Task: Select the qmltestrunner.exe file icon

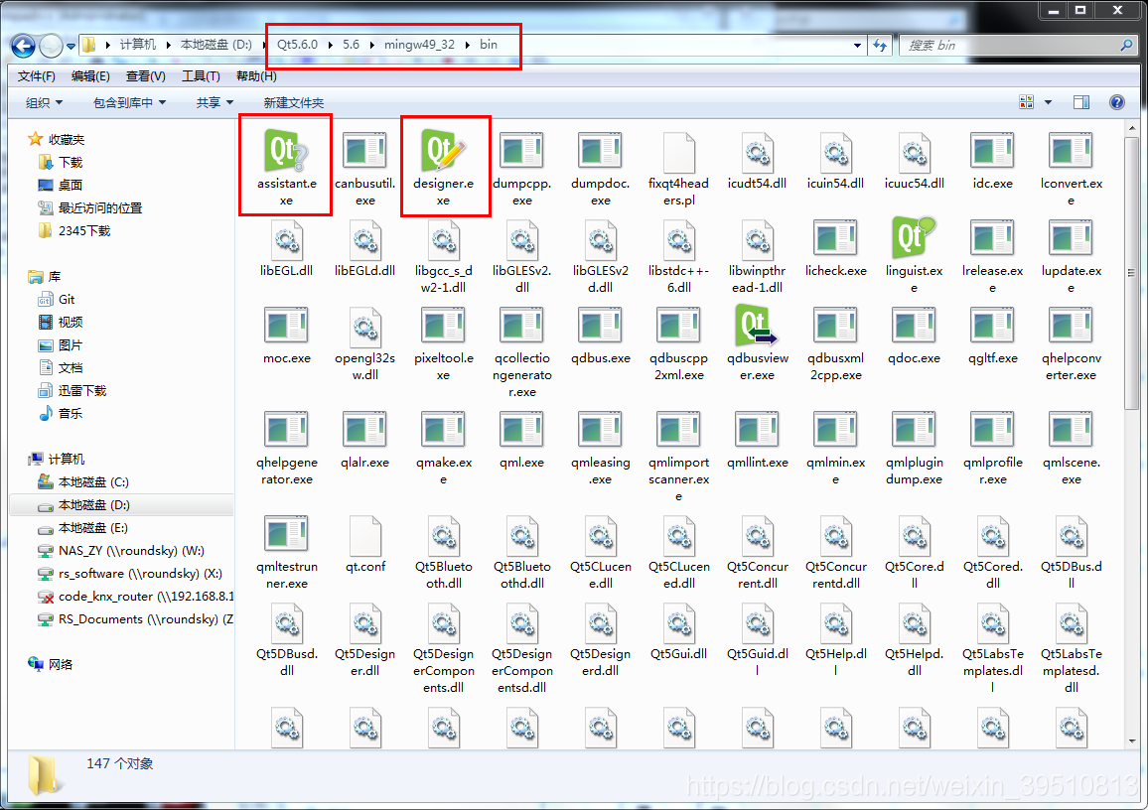Action: click(286, 533)
